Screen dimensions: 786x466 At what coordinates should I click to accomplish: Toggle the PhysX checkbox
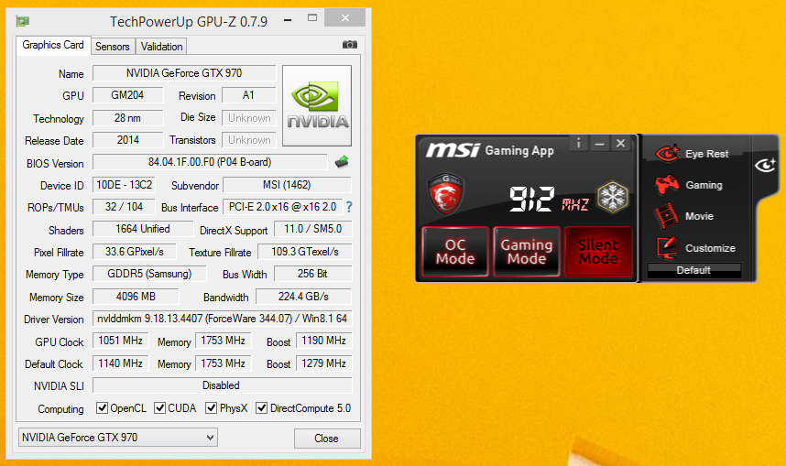(x=211, y=408)
